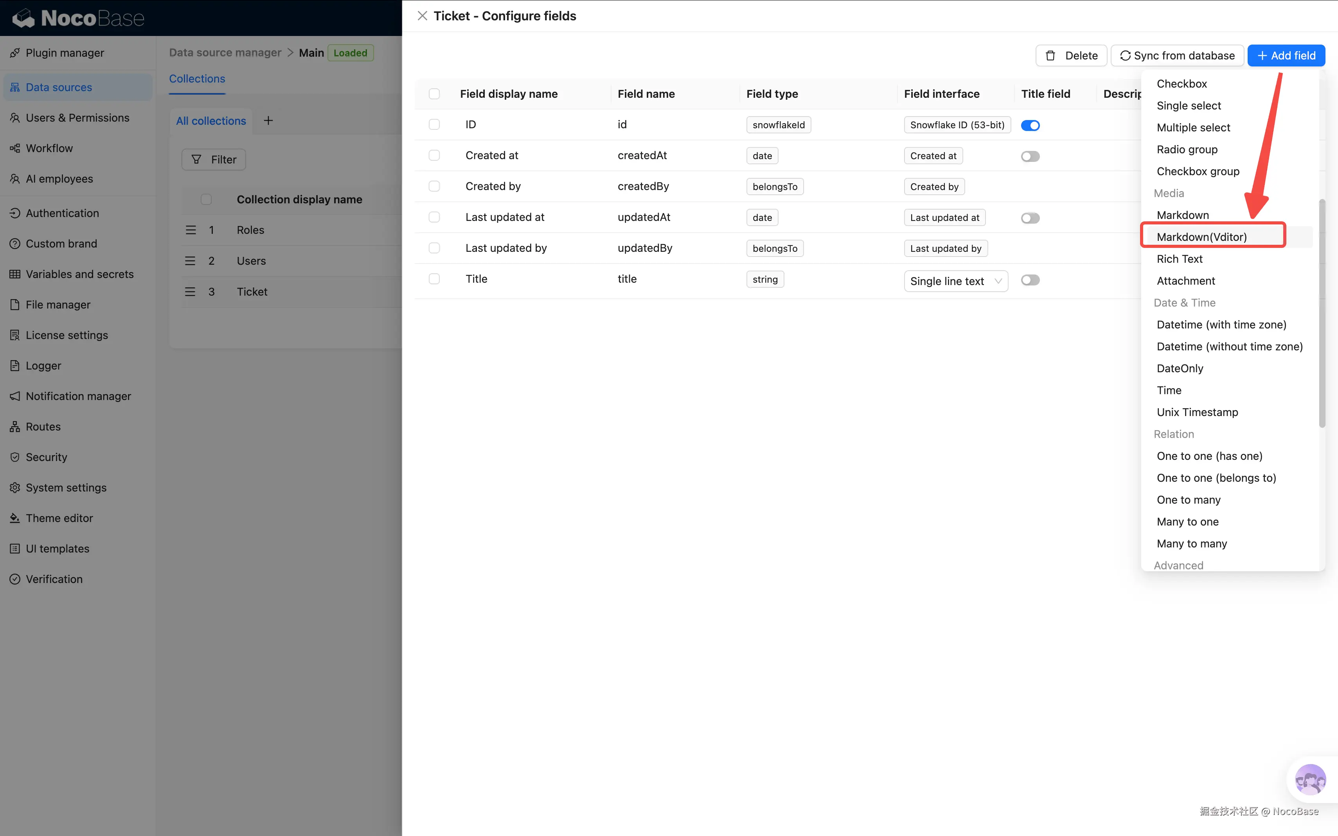Open Workflow settings from sidebar
Image resolution: width=1338 pixels, height=836 pixels.
click(49, 148)
